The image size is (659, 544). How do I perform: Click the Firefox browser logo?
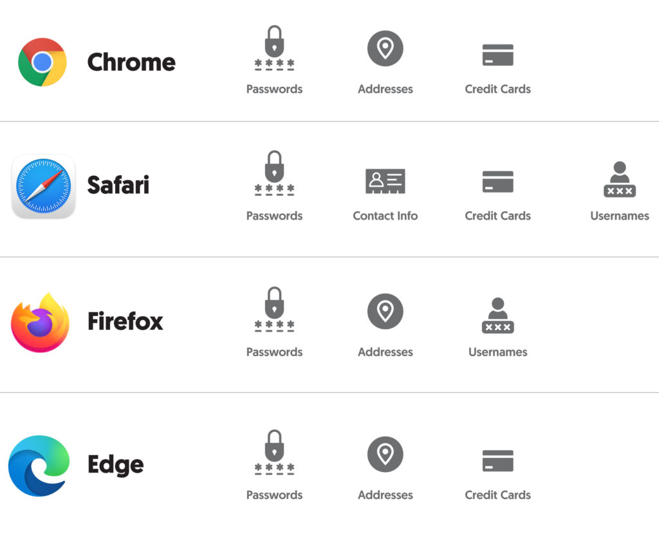pos(40,323)
